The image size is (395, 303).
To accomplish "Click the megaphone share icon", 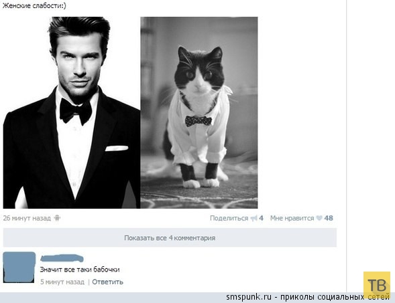I will point(254,218).
